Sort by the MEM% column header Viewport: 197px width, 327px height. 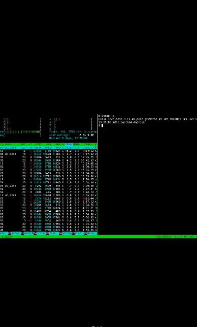pyautogui.click(x=76, y=144)
